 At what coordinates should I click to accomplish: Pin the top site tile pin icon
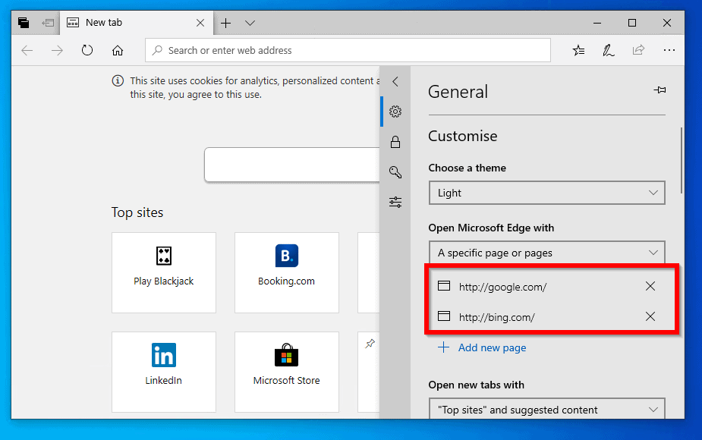point(370,344)
